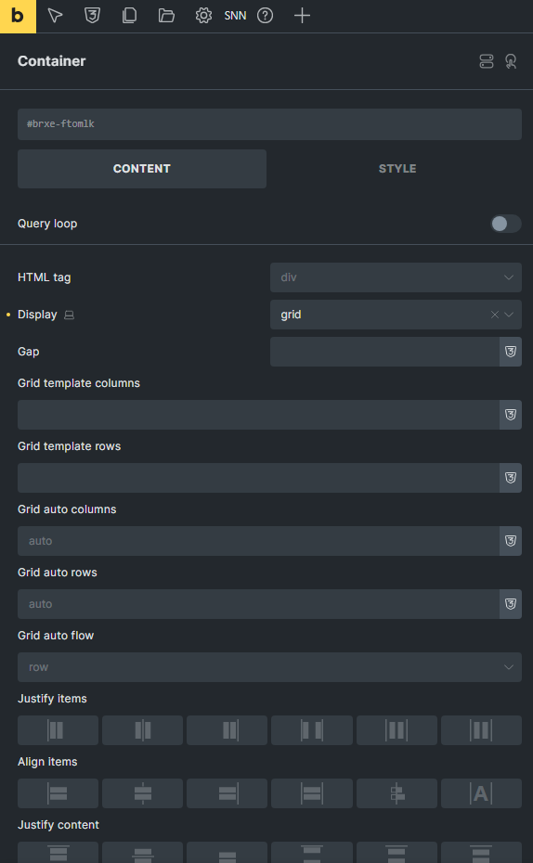The height and width of the screenshot is (863, 533).
Task: Open the pages icon in toolbar
Action: pos(129,16)
